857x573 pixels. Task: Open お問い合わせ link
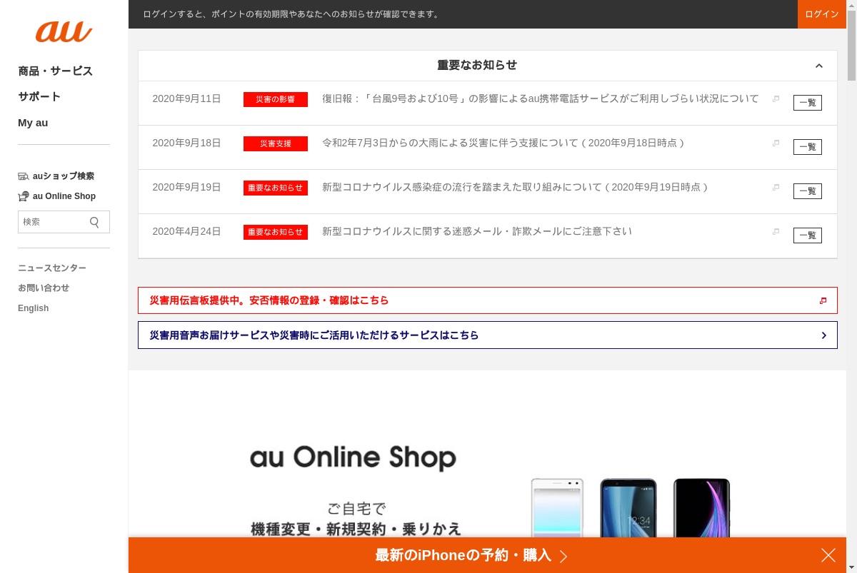pyautogui.click(x=44, y=288)
